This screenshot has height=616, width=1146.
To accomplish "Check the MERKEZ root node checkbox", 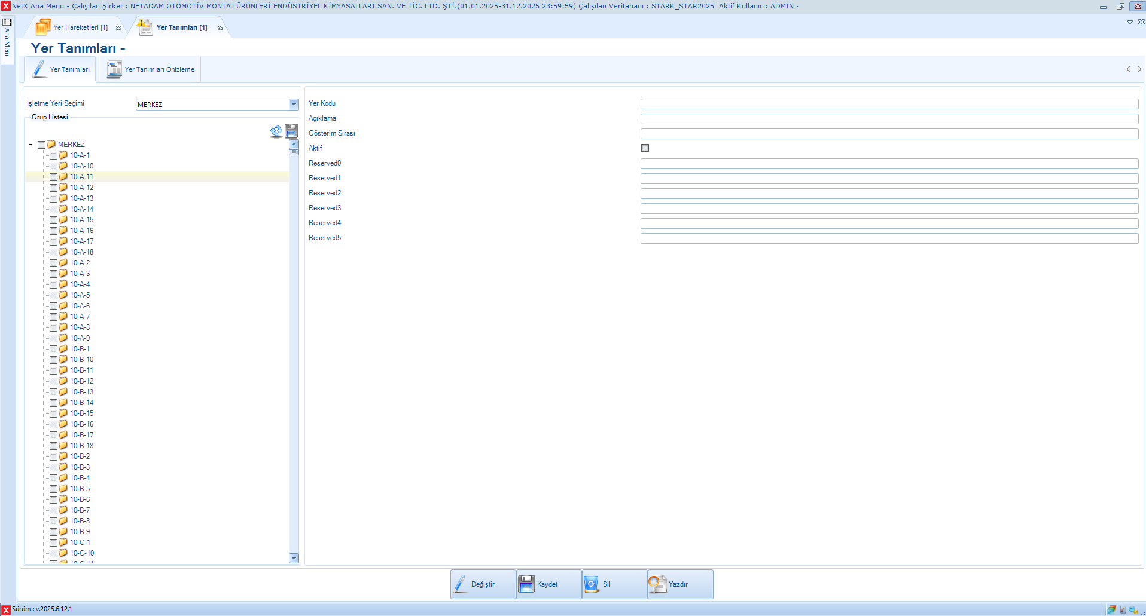I will (x=42, y=145).
